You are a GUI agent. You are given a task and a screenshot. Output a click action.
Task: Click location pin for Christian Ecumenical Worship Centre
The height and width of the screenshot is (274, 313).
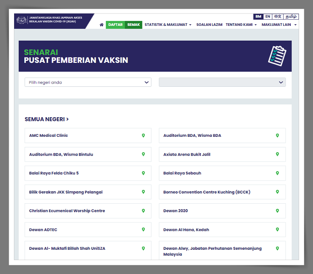coord(143,211)
